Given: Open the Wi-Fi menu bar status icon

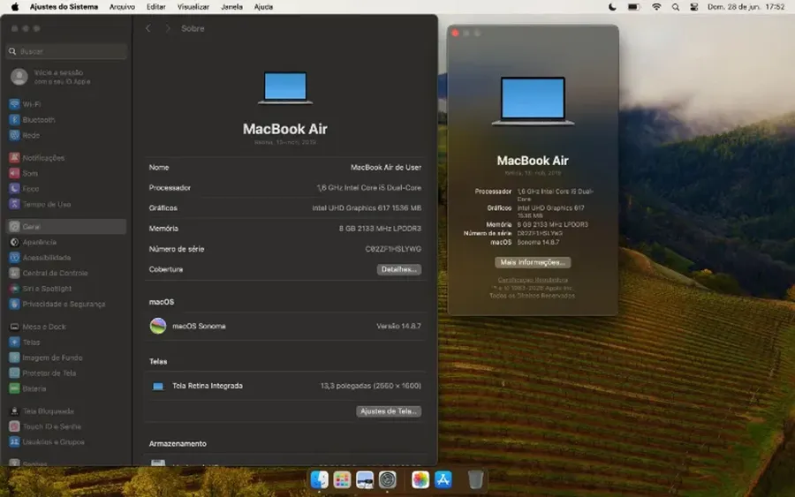Looking at the screenshot, I should click(x=656, y=6).
